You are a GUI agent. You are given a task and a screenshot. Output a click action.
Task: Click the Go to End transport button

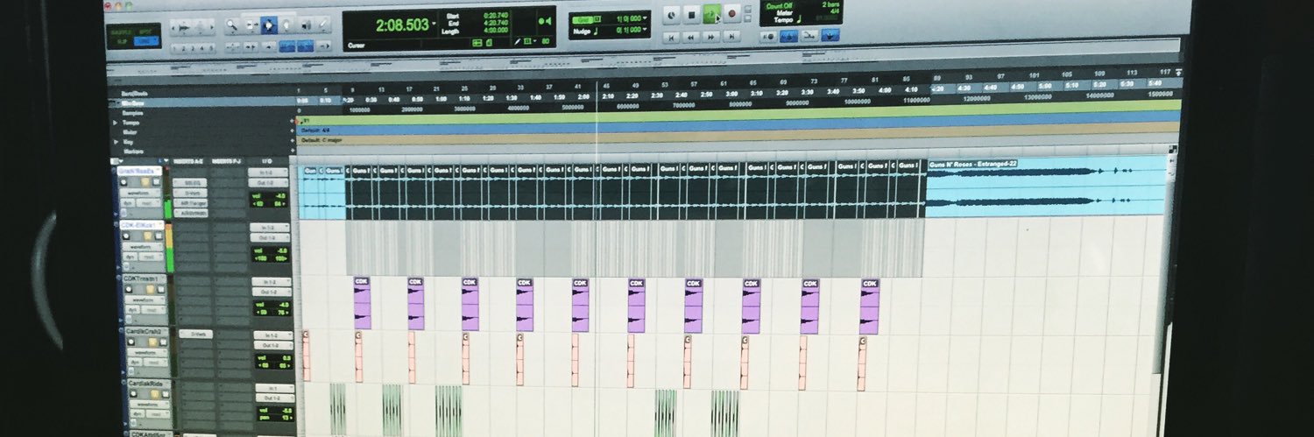pyautogui.click(x=731, y=37)
